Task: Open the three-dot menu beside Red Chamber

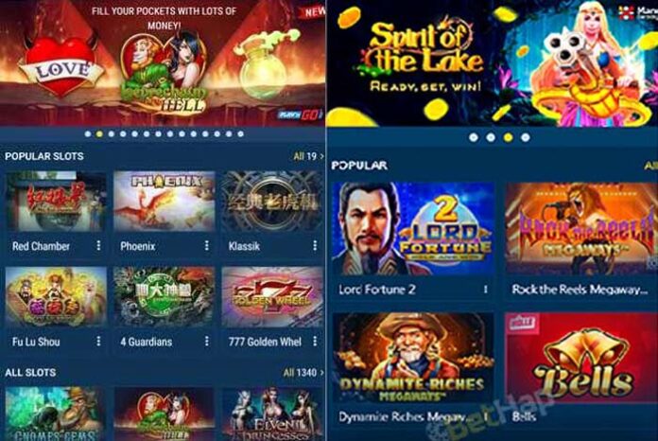Action: pos(98,246)
